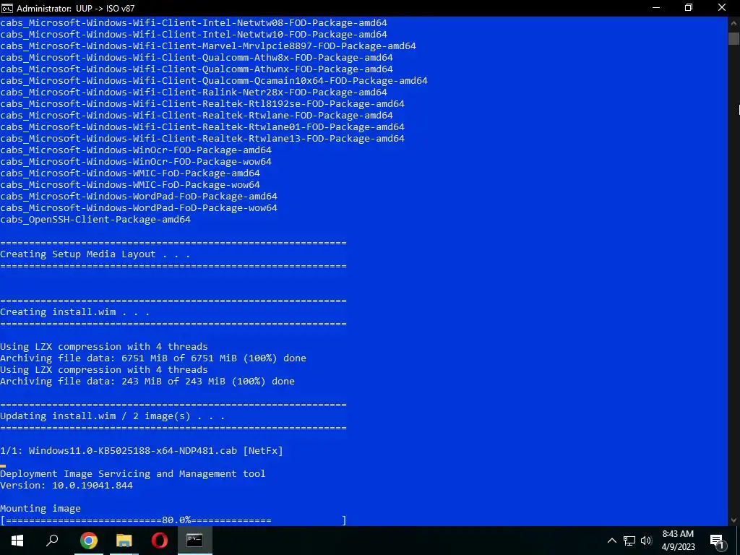Click 'cabs_Microsoft-Windows-WinOcr-FOD-Package-amd64' line

click(x=136, y=150)
